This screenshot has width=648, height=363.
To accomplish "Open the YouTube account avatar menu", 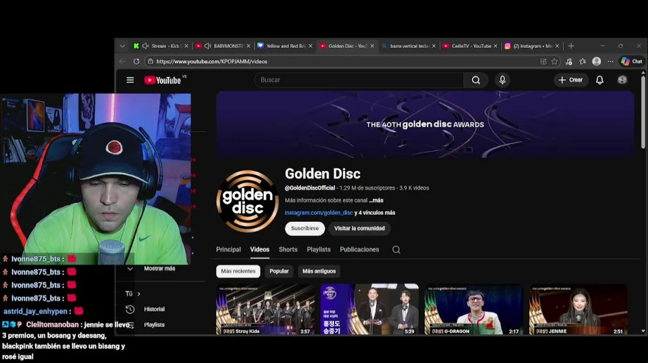I will tap(622, 80).
